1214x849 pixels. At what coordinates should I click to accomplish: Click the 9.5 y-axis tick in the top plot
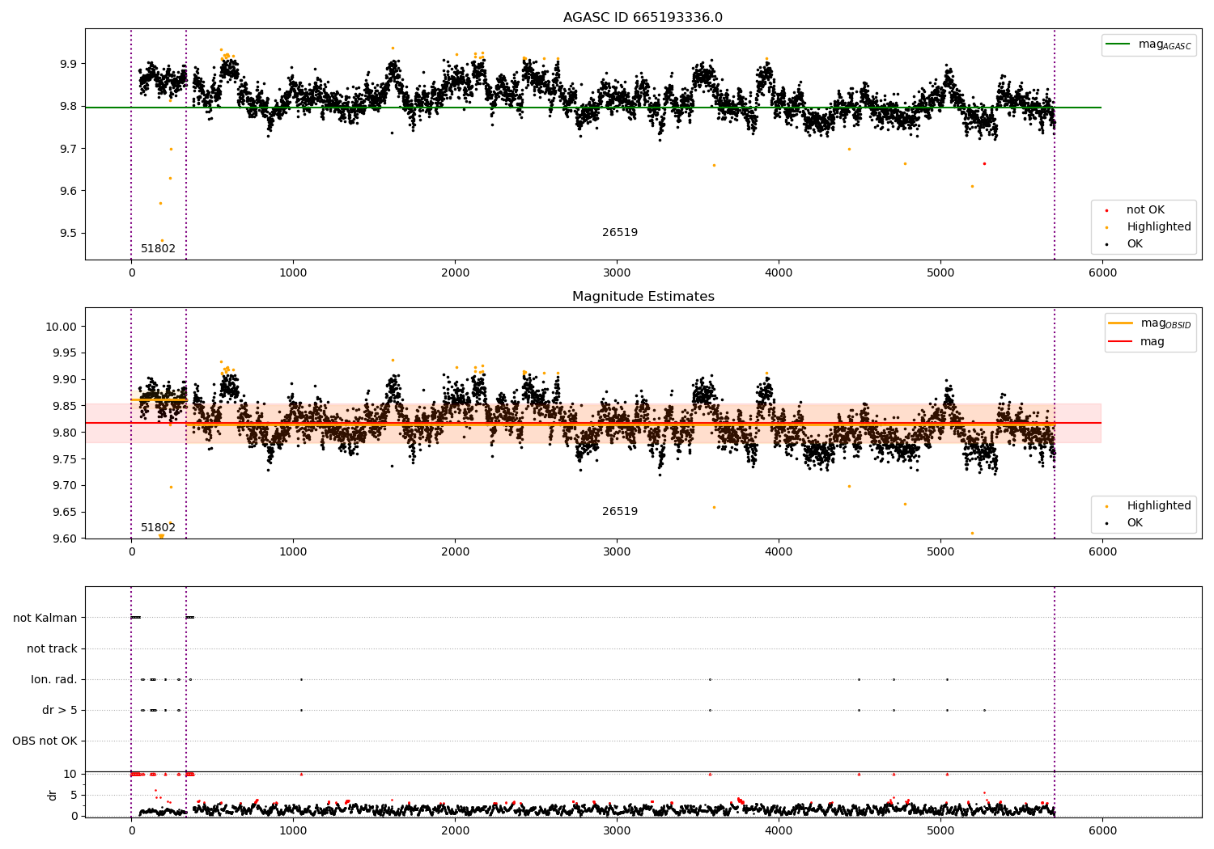pos(67,234)
